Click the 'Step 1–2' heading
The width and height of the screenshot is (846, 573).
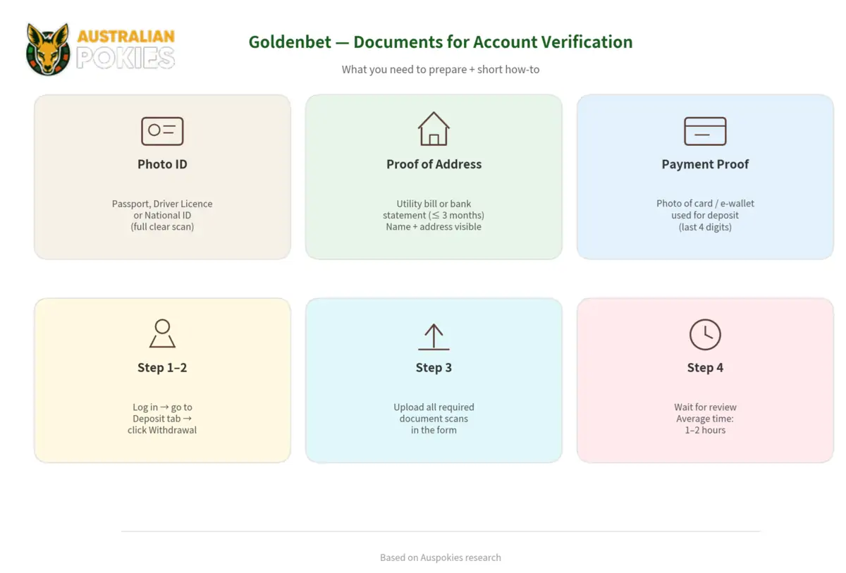point(162,368)
